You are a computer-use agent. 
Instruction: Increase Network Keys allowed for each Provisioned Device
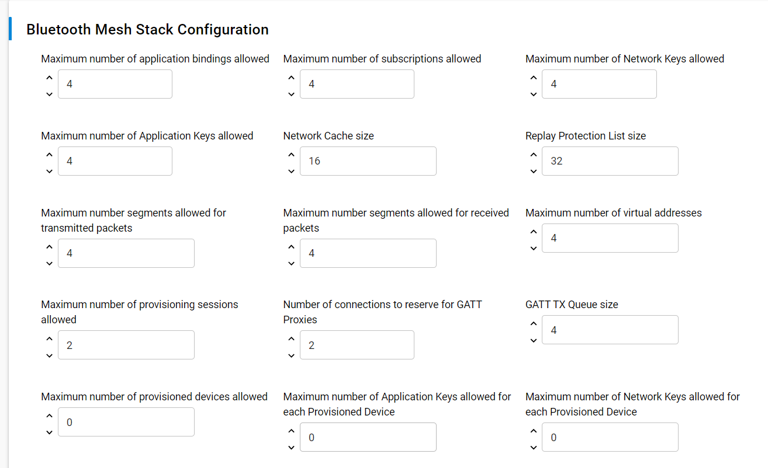(533, 431)
